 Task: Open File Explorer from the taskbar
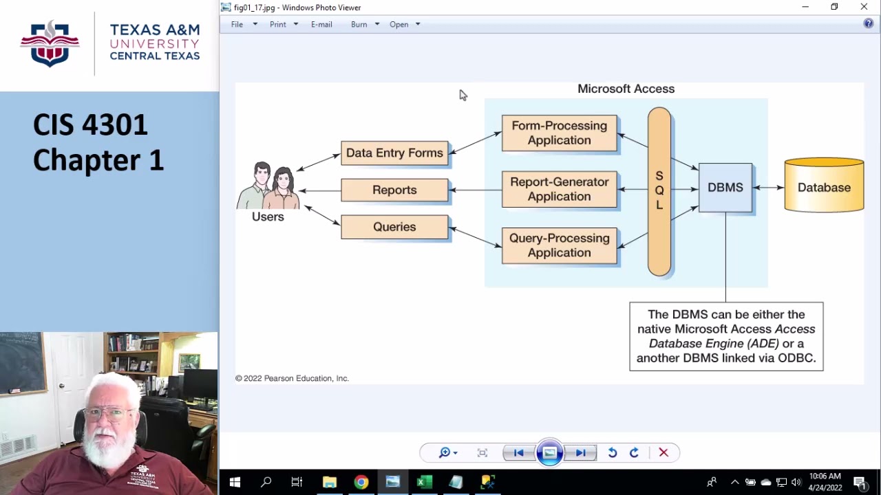(x=329, y=482)
